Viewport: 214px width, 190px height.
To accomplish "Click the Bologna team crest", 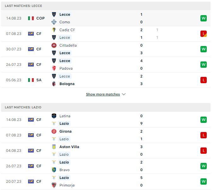I will point(54,84).
